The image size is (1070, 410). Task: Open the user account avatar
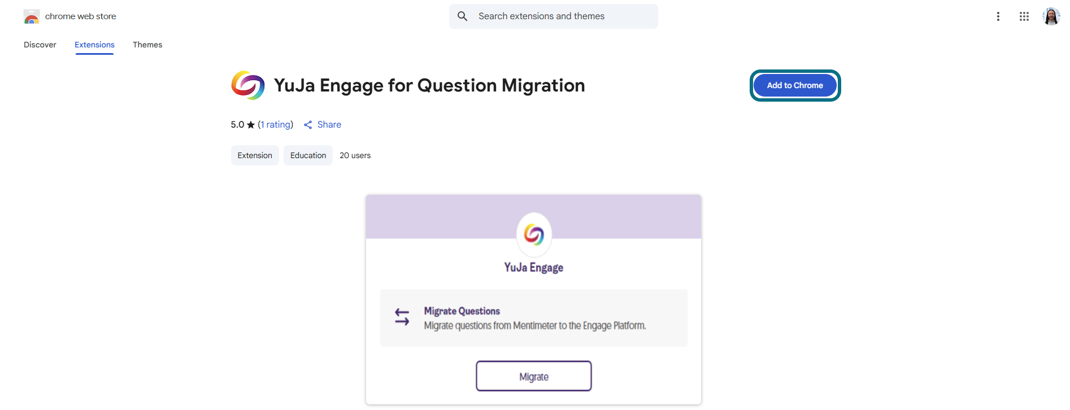point(1051,16)
